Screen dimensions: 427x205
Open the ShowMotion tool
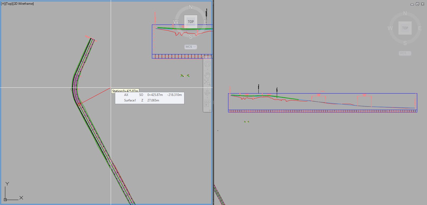pyautogui.click(x=207, y=105)
